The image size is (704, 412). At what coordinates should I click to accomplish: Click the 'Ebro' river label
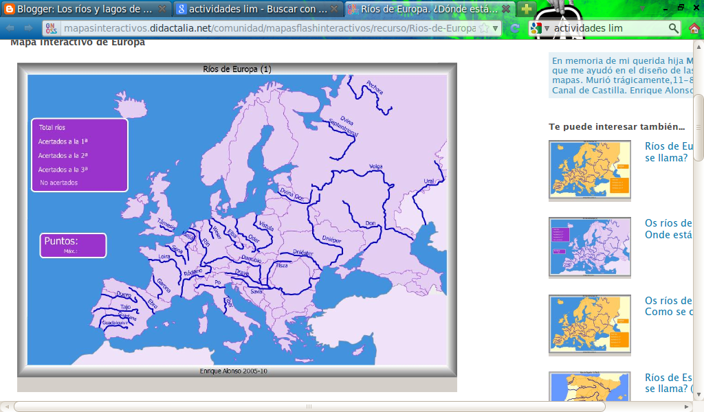(153, 304)
